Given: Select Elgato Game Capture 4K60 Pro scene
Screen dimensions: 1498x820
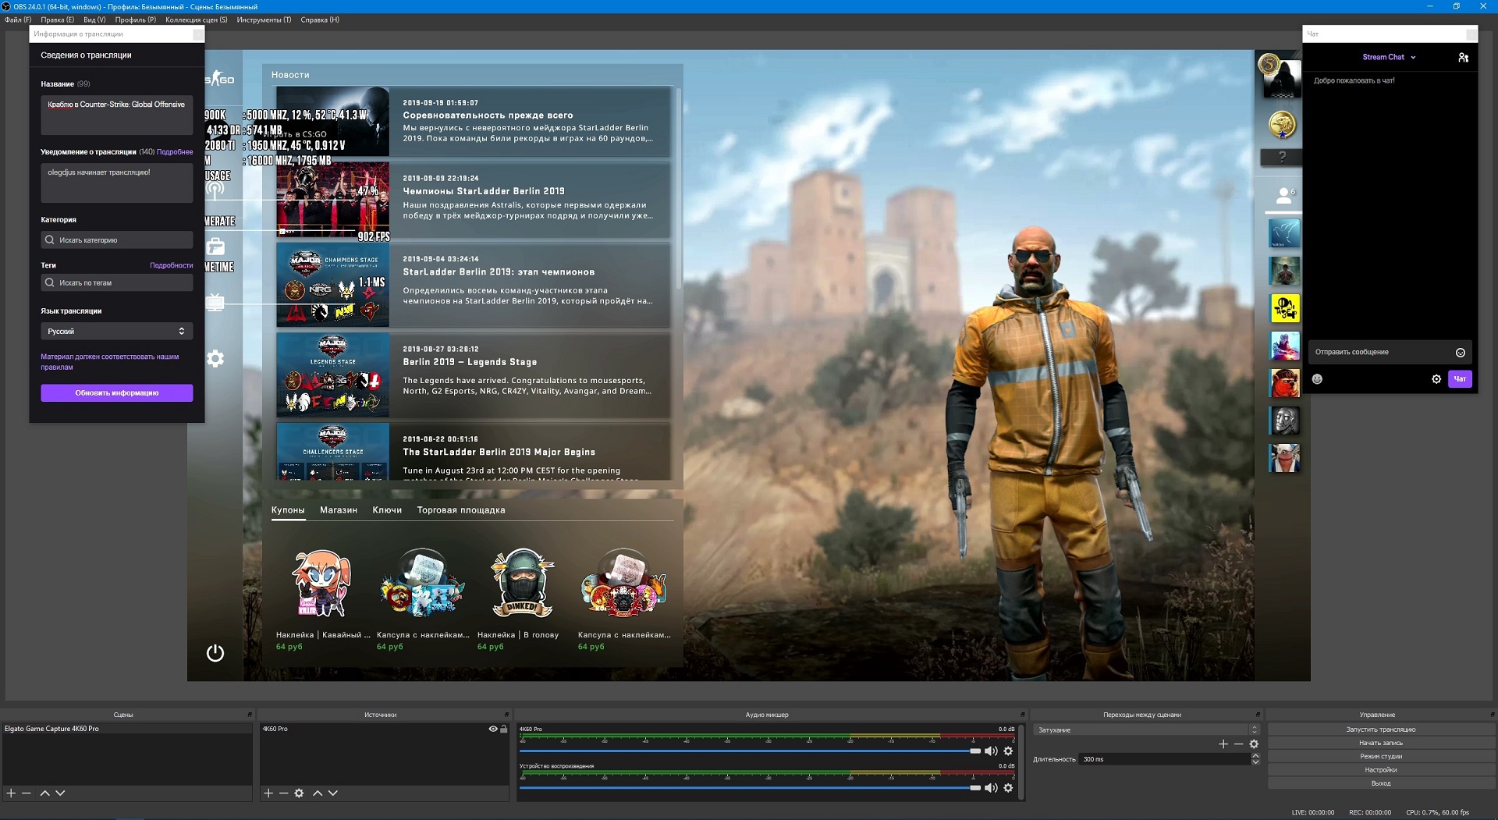Looking at the screenshot, I should 127,729.
